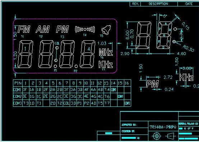Click the 6.00 height dimension
199x142 pixels.
[128, 35]
